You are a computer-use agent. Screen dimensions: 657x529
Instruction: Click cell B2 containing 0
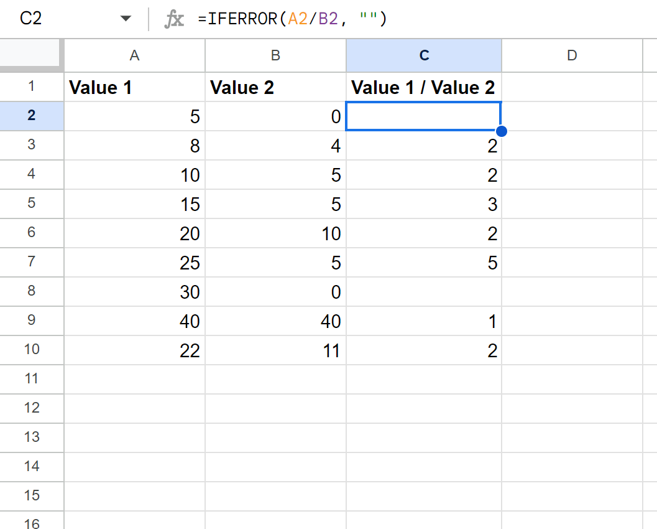click(276, 116)
